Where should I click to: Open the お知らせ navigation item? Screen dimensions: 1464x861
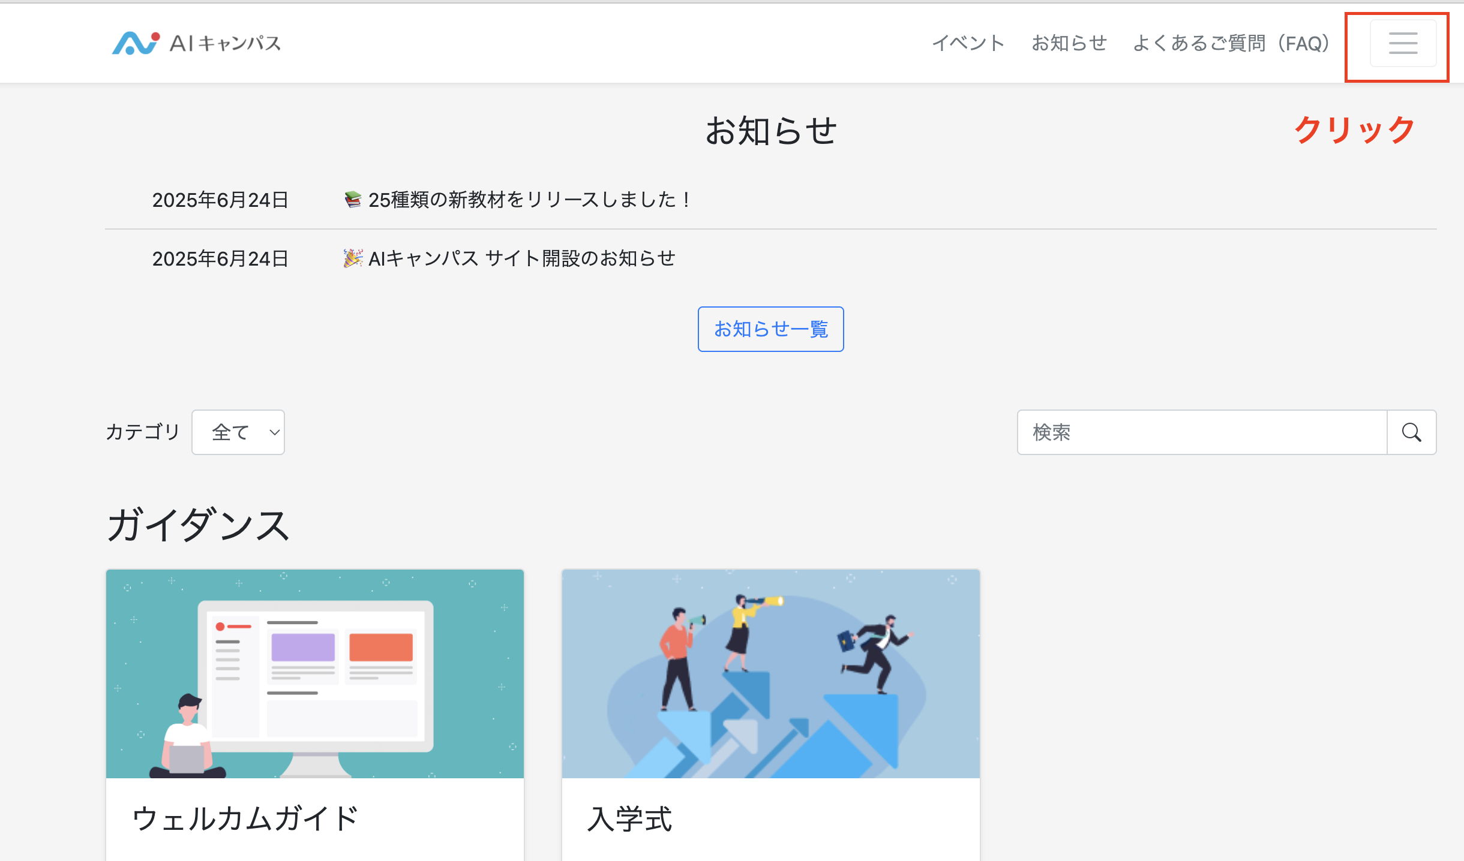pyautogui.click(x=1069, y=43)
